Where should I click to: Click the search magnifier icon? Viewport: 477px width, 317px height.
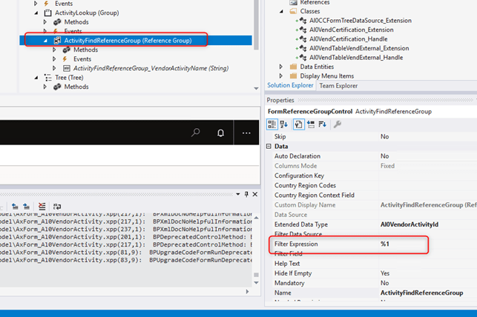(x=196, y=133)
